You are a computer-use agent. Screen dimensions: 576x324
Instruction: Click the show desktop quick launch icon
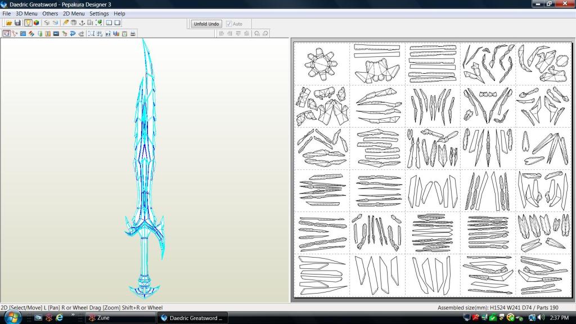[x=38, y=317]
